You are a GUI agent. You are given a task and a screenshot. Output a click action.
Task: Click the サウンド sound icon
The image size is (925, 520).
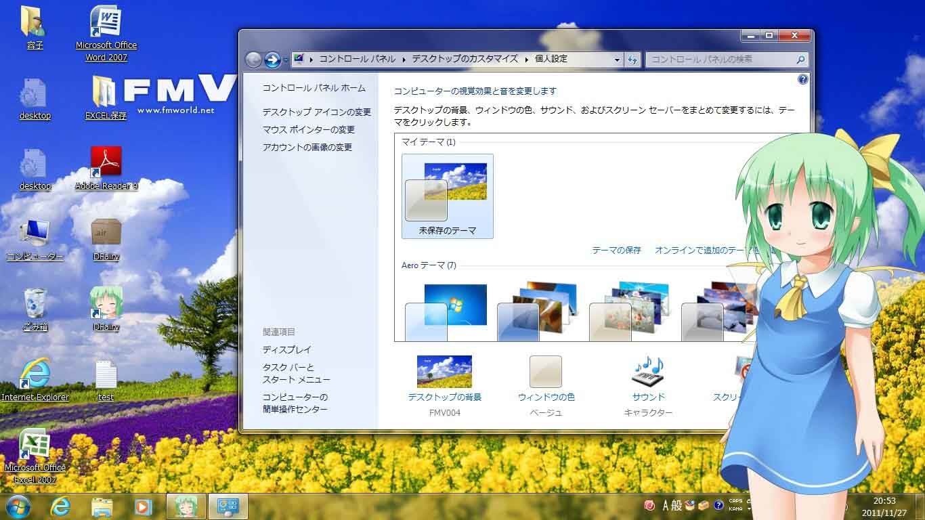pyautogui.click(x=648, y=372)
